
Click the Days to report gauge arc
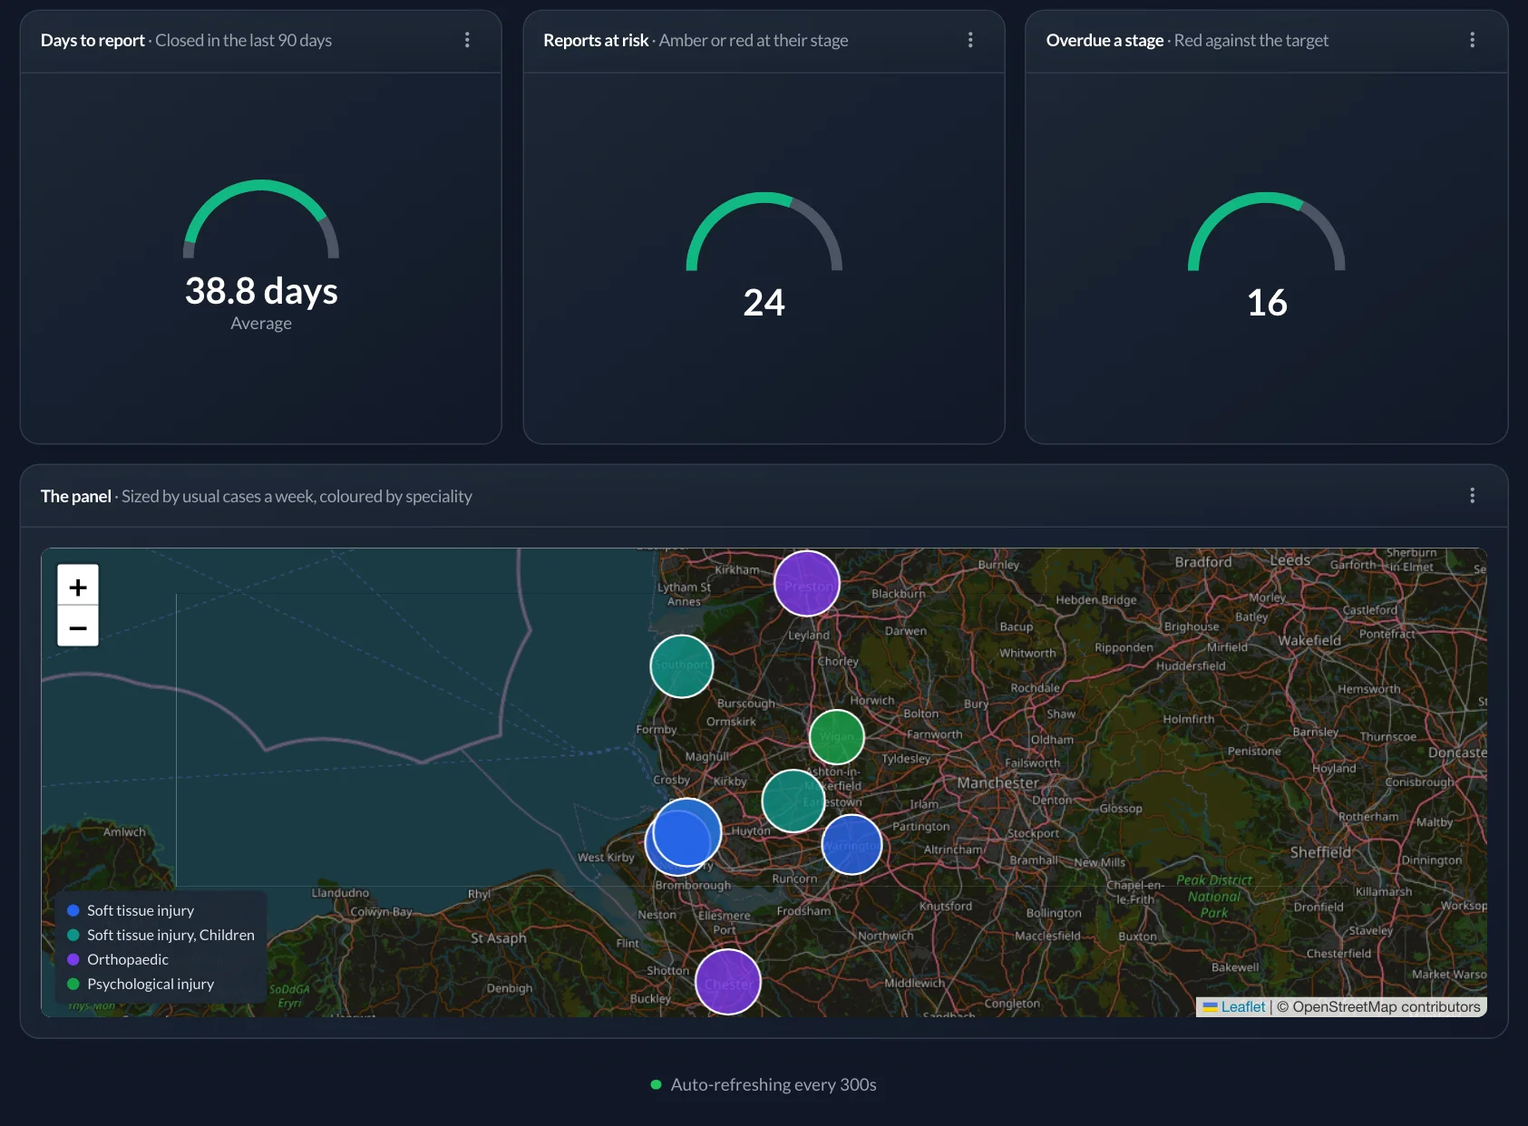tap(261, 218)
